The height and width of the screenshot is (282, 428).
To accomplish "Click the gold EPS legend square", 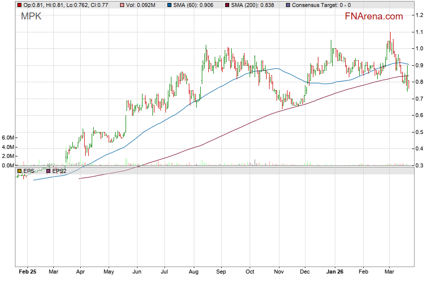I will coord(19,171).
